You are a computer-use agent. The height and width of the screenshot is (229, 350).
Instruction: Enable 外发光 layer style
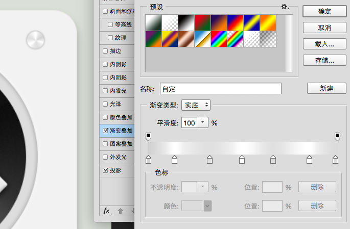tap(105, 157)
